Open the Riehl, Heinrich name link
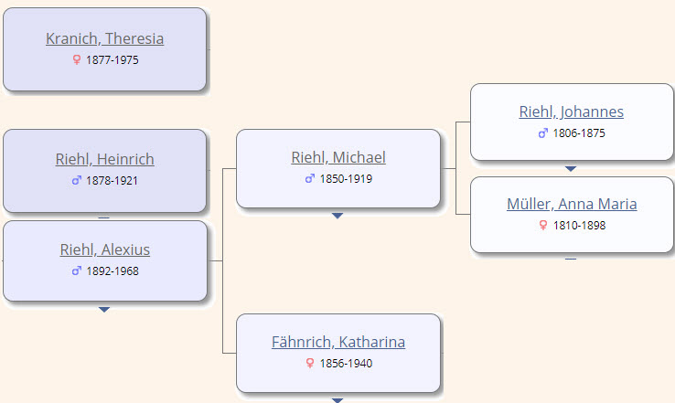 (x=104, y=159)
